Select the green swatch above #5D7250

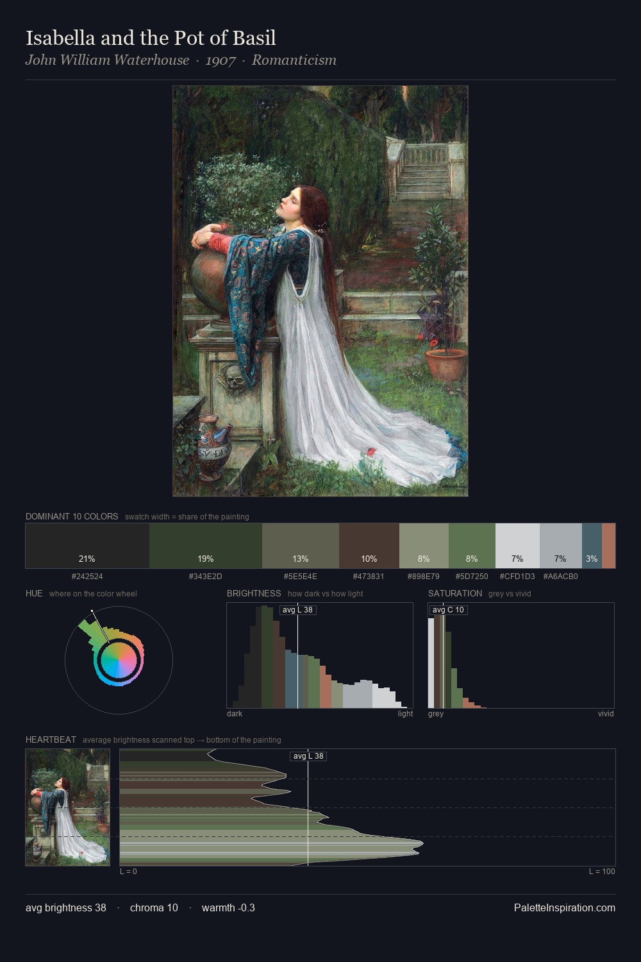pyautogui.click(x=472, y=546)
